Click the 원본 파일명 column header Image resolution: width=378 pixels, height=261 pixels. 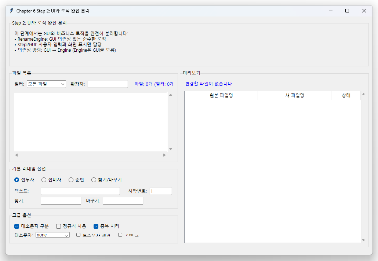221,96
